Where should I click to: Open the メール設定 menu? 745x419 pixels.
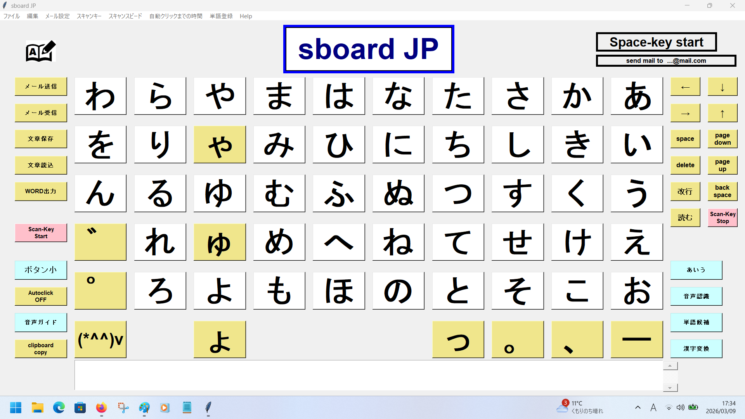57,16
